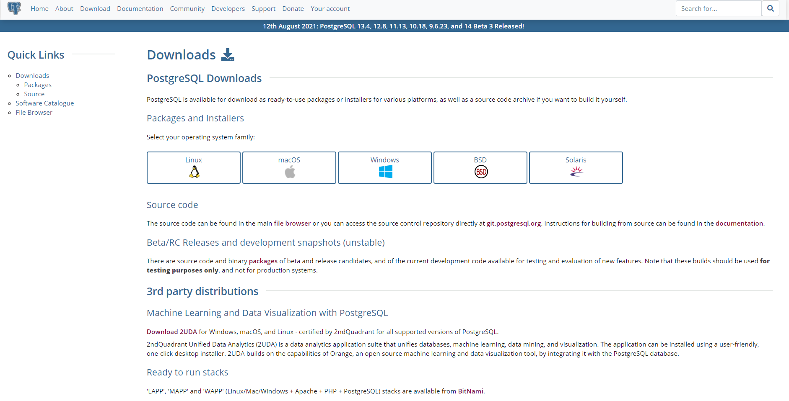Click the 3rd party distributions heading
Viewport: 789px width, 401px height.
(x=202, y=291)
